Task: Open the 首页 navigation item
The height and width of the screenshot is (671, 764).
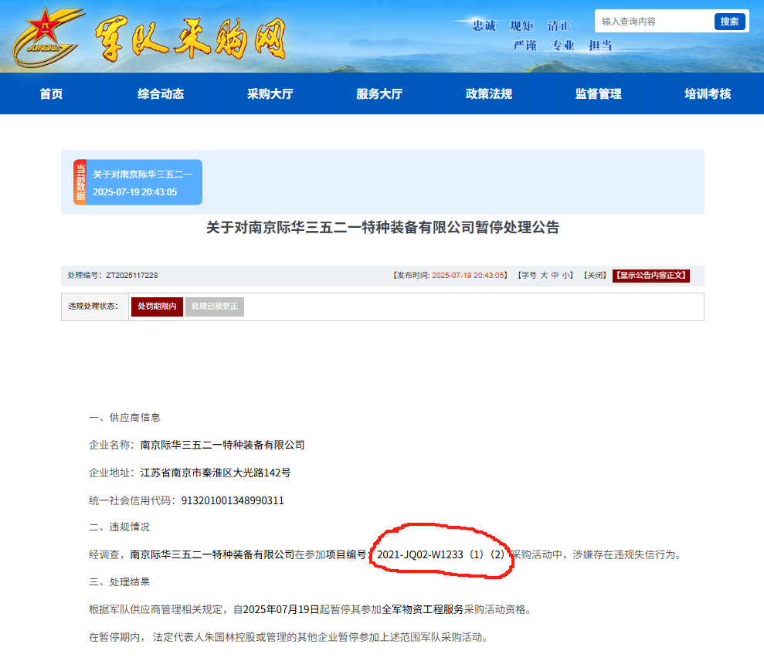Action: pos(51,94)
